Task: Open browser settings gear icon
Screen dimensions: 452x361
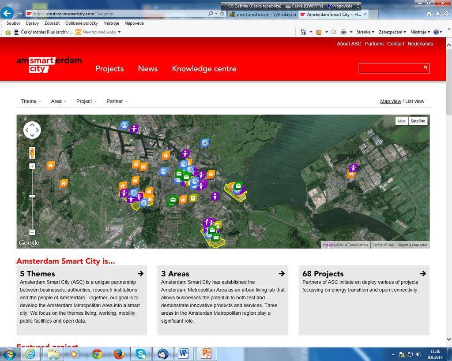Action: tap(446, 14)
